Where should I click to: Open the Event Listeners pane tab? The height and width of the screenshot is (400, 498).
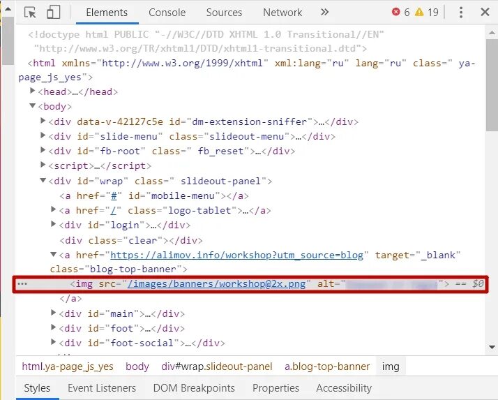(x=102, y=388)
